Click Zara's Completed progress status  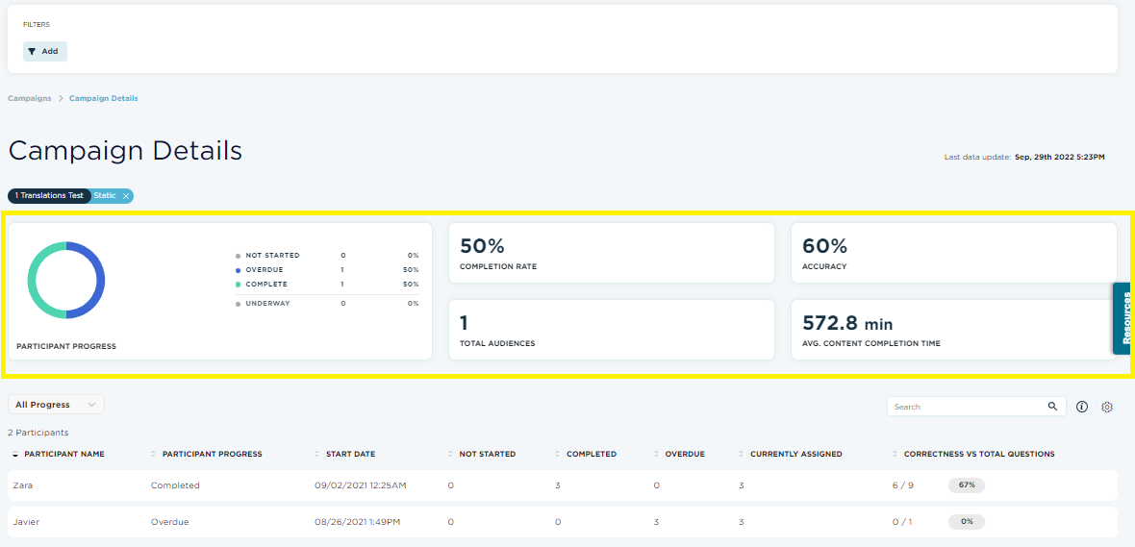click(x=175, y=485)
